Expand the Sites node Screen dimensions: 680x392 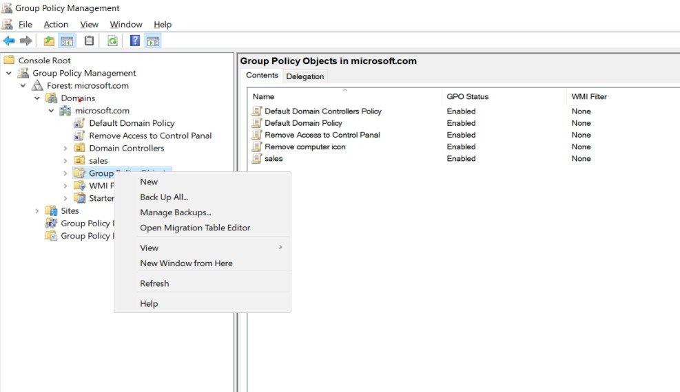(37, 211)
